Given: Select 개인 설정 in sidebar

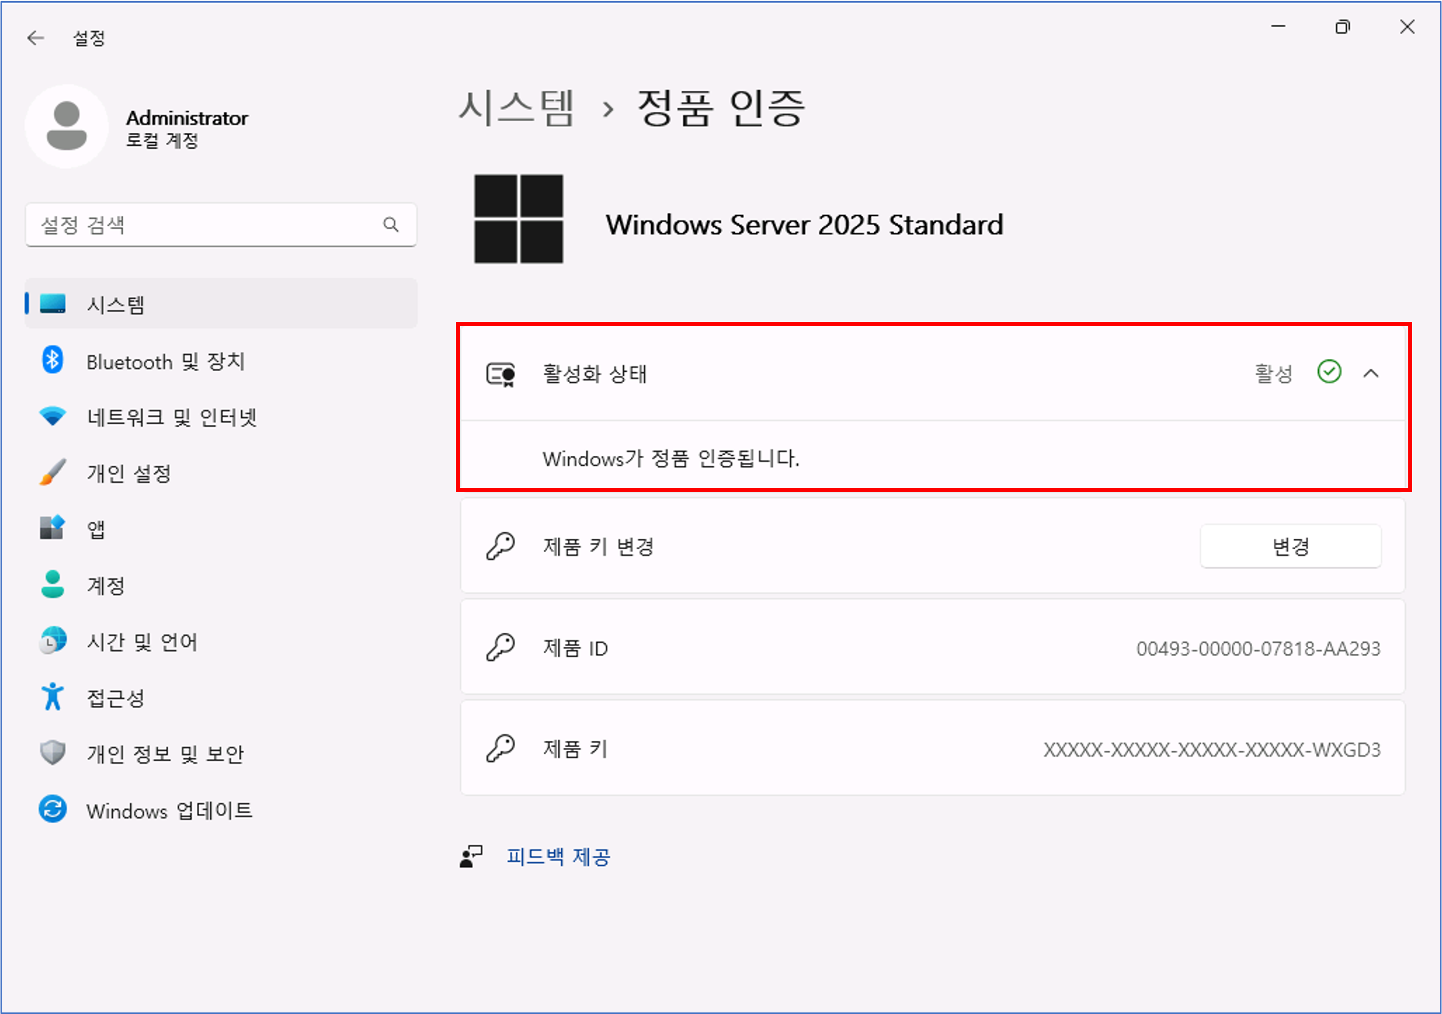Looking at the screenshot, I should (x=129, y=474).
